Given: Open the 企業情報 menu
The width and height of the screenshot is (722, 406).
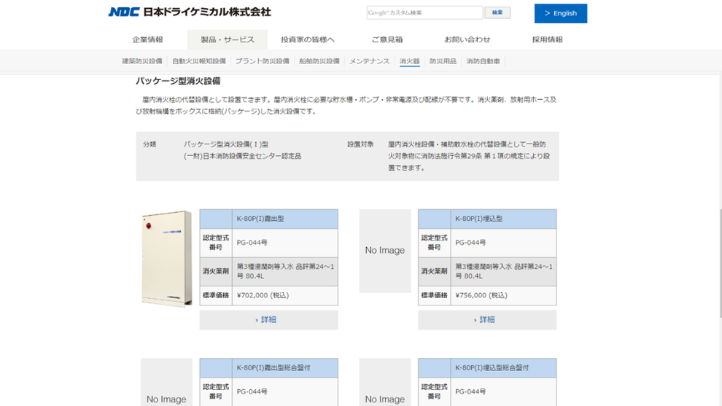Looking at the screenshot, I should point(147,39).
